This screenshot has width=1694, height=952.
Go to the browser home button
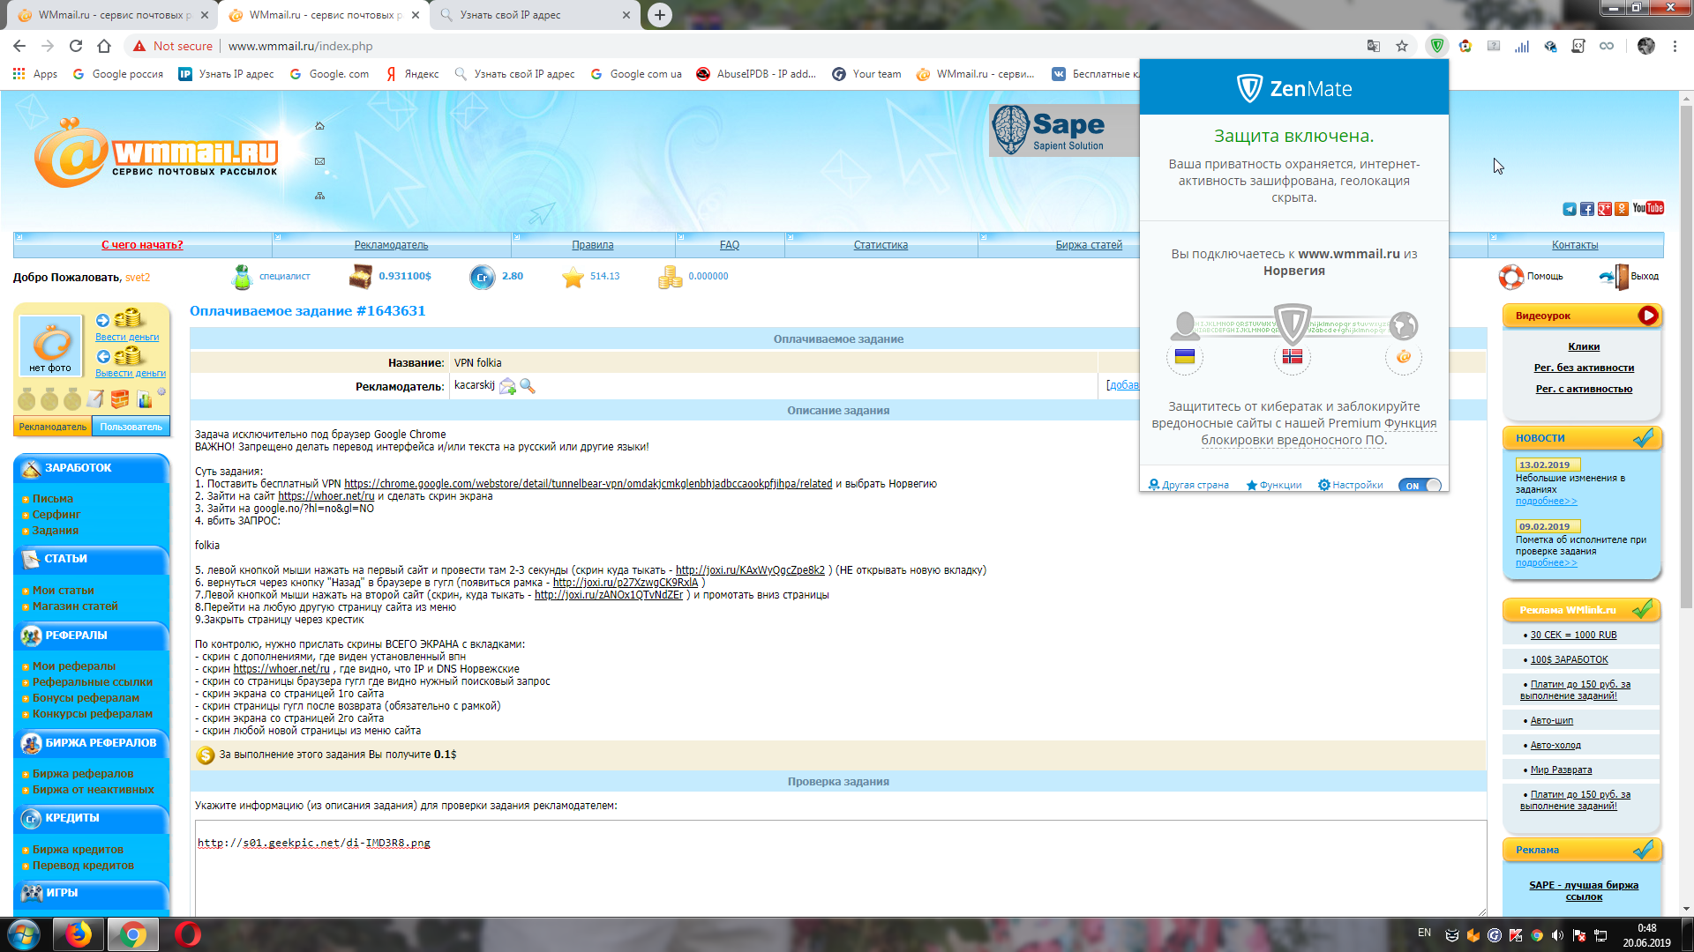(x=104, y=46)
